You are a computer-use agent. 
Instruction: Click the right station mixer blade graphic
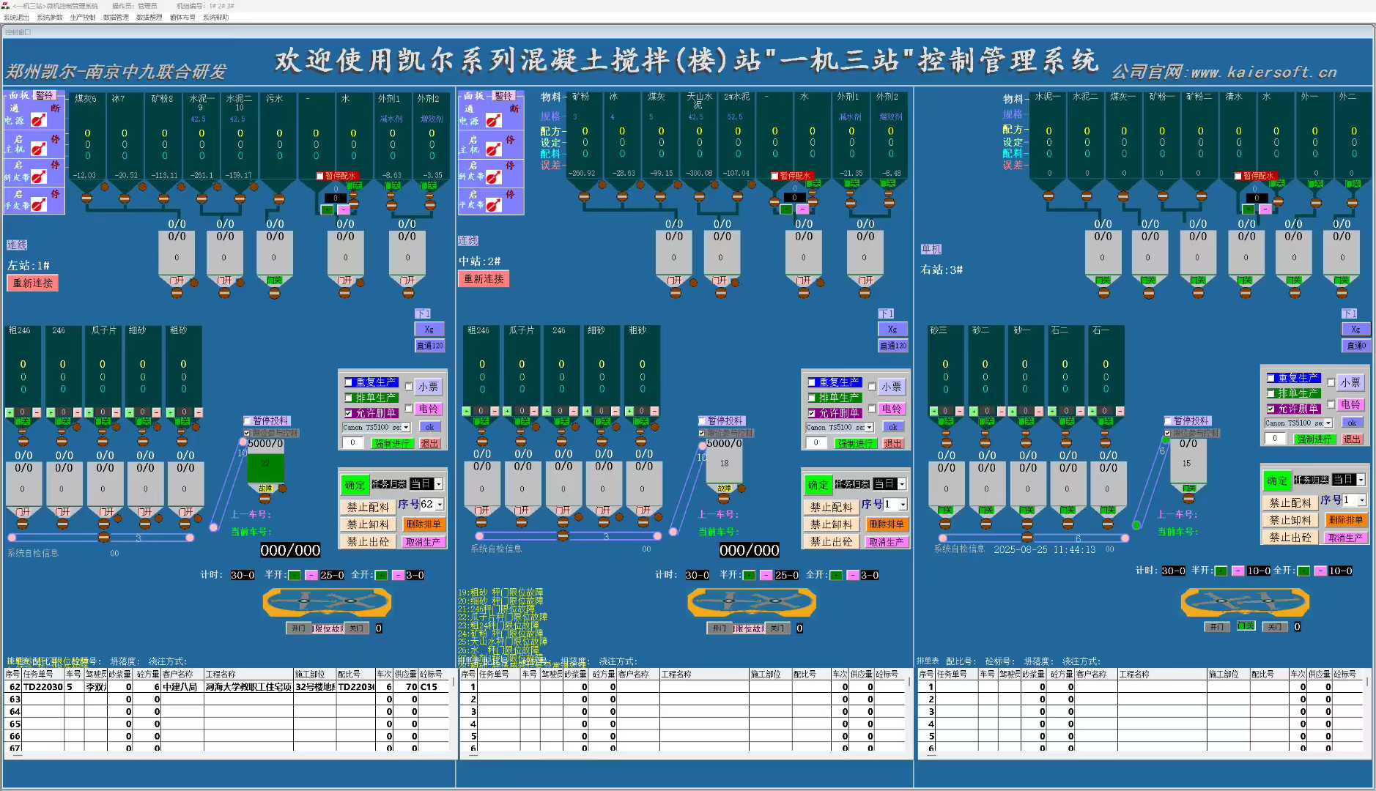(x=1244, y=603)
